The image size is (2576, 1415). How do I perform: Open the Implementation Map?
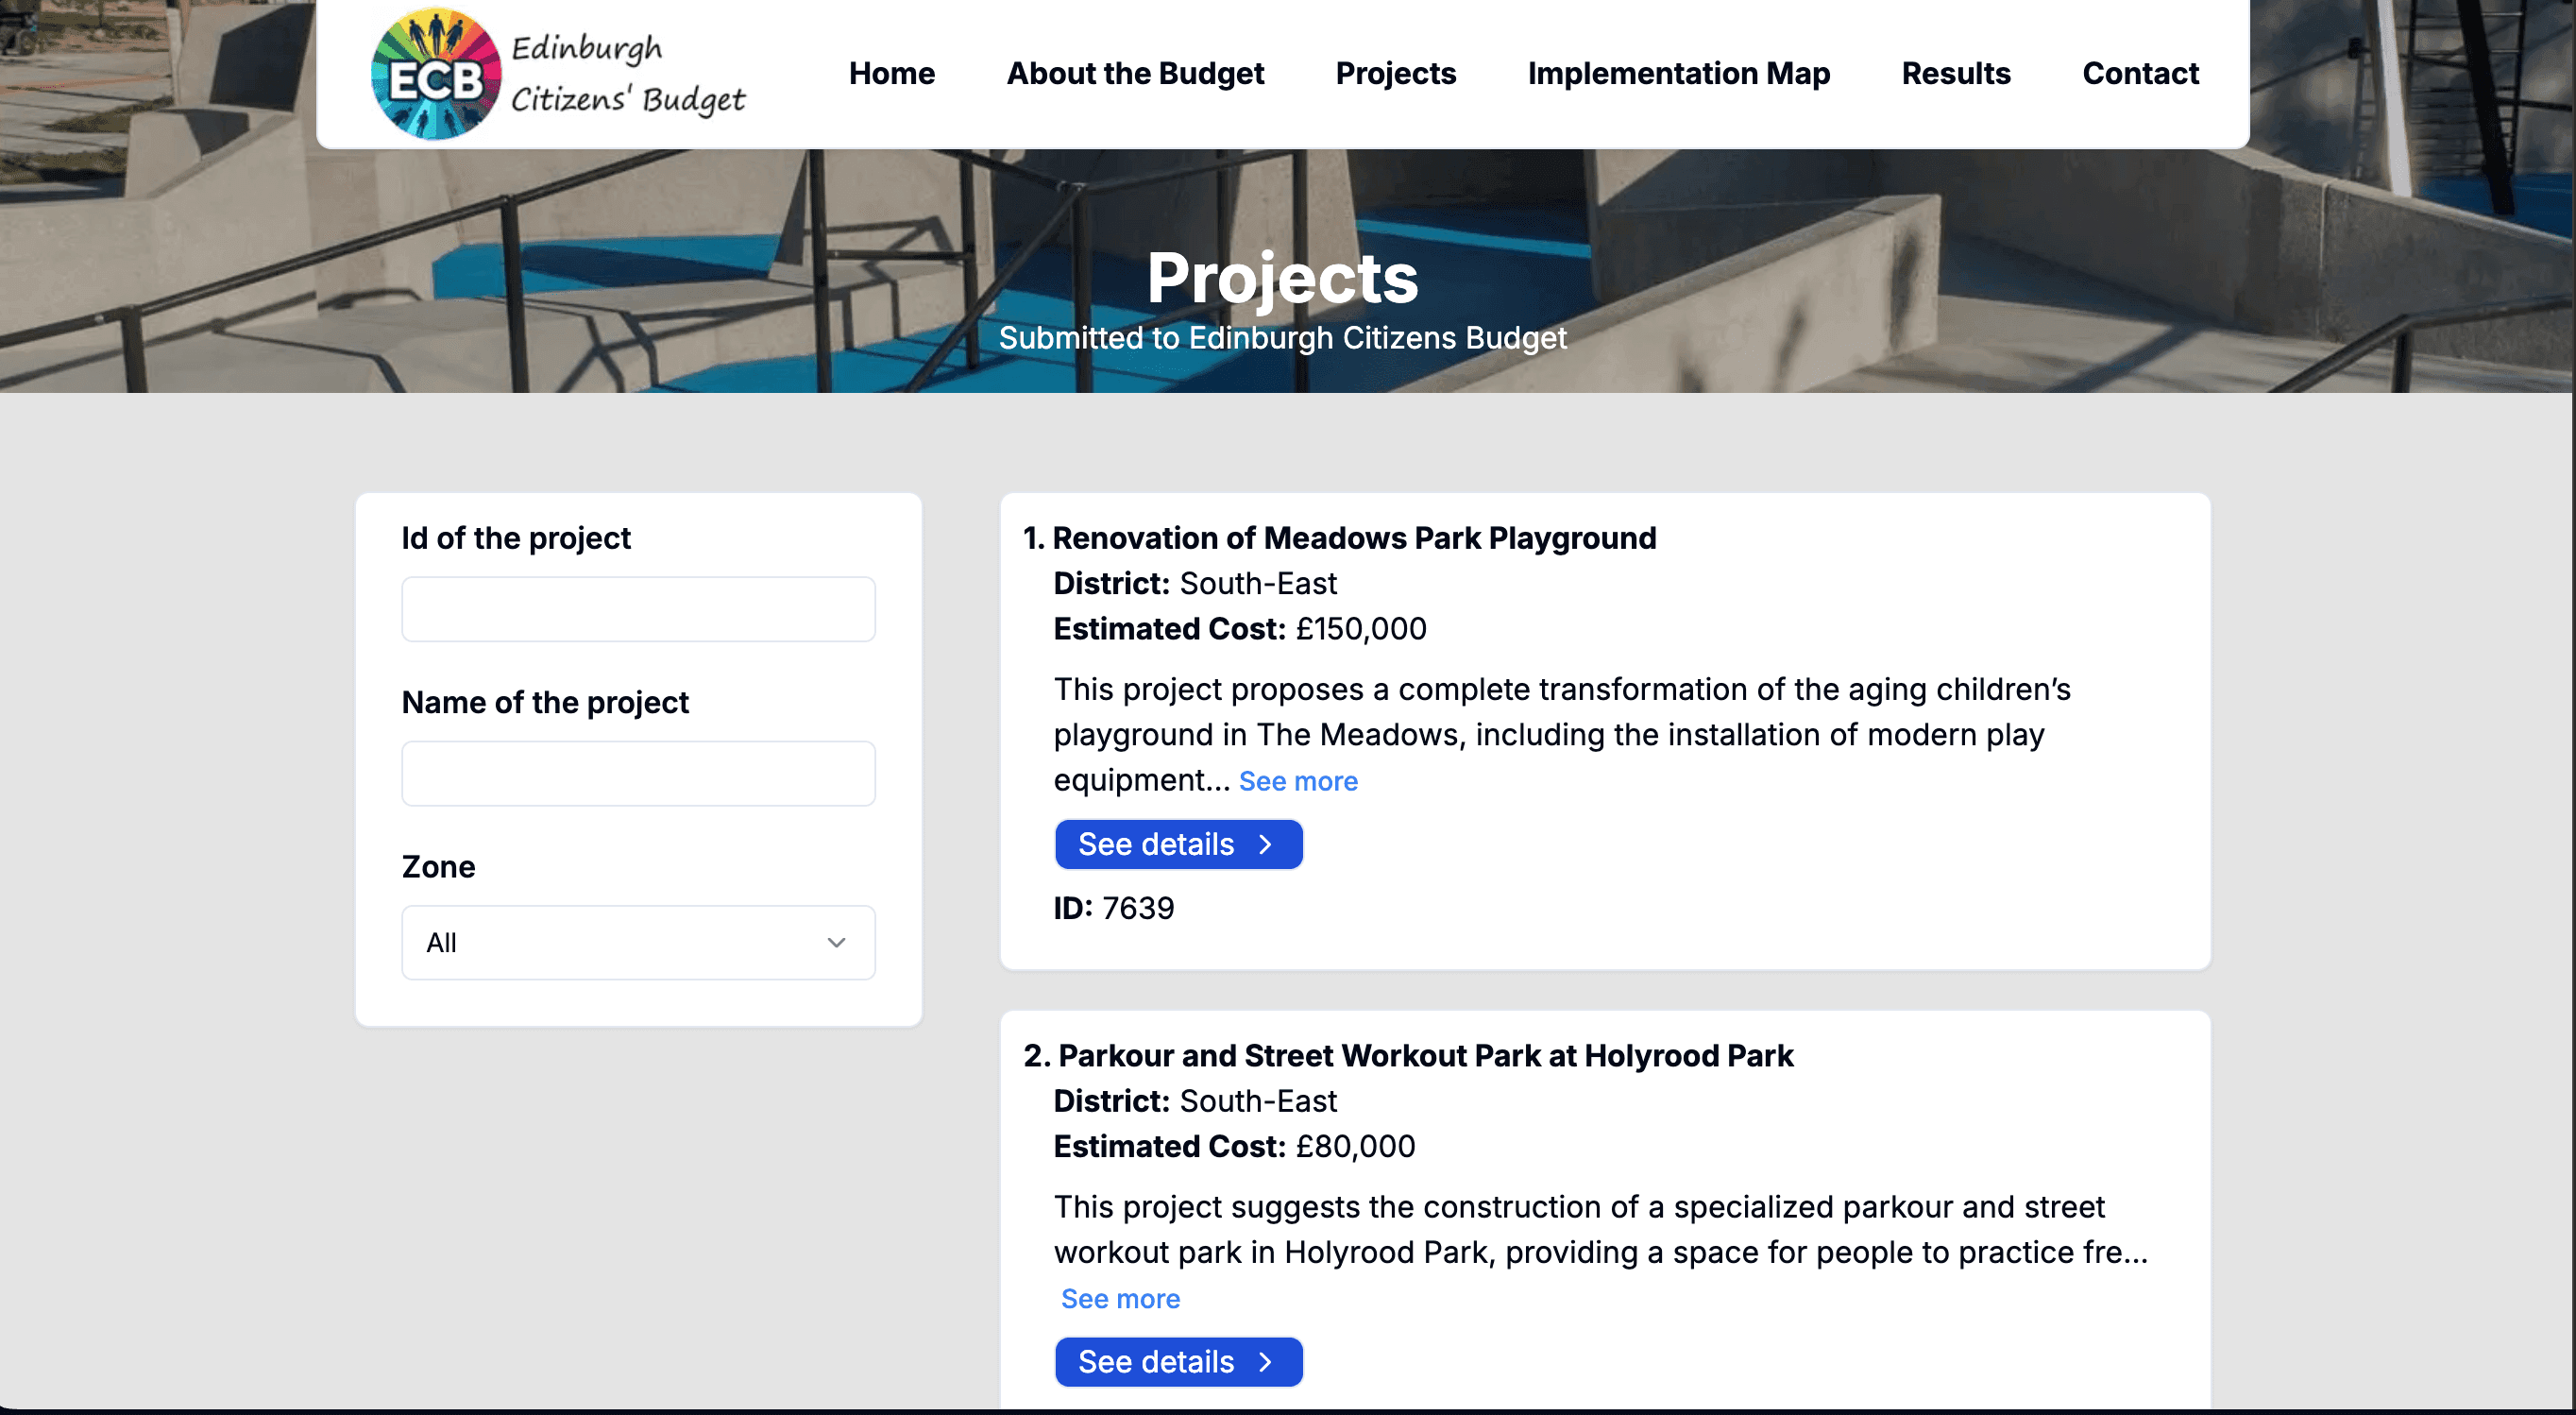[x=1679, y=73]
